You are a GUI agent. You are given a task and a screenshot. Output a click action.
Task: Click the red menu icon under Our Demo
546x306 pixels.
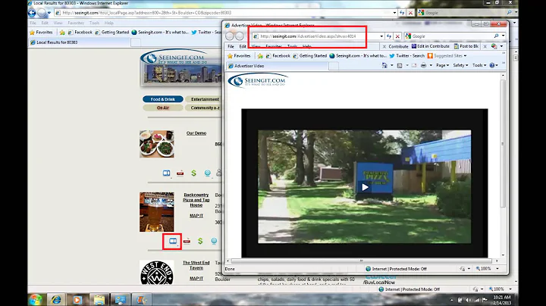coord(180,173)
